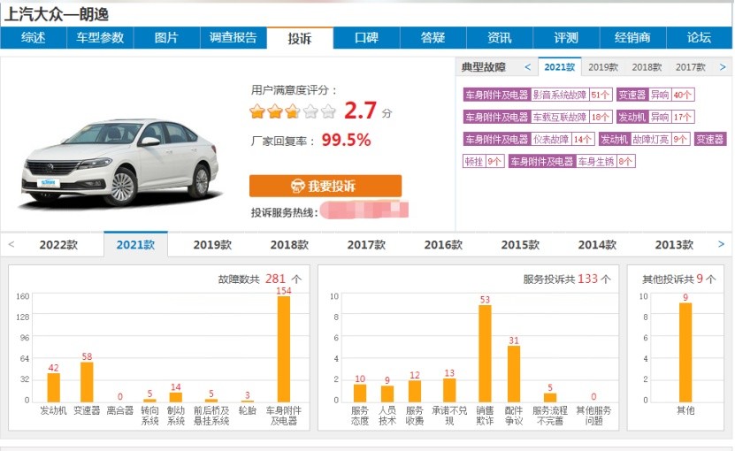
Task: Click the 变速器 异响 40个 fault tag
Action: 655,95
